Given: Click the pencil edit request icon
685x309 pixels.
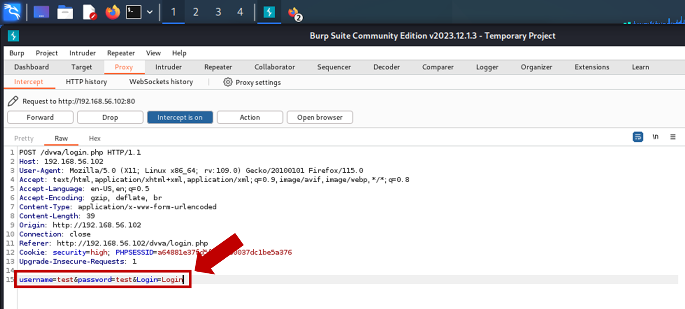Looking at the screenshot, I should [13, 101].
